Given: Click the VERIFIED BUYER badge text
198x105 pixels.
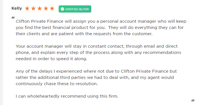Looking at the screenshot, I should (77, 9).
